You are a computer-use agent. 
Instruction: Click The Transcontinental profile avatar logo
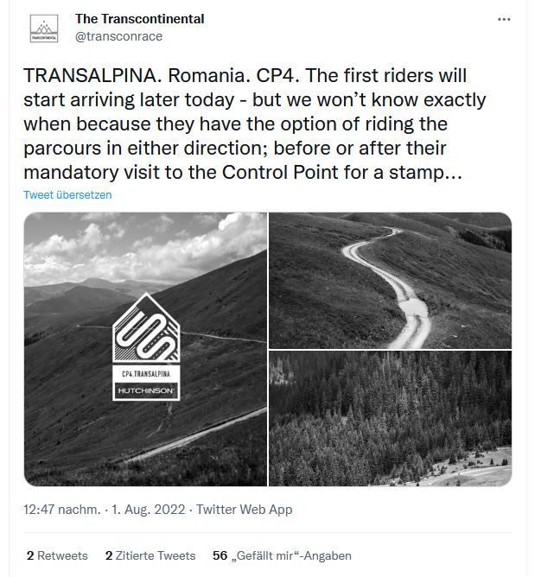pos(44,29)
